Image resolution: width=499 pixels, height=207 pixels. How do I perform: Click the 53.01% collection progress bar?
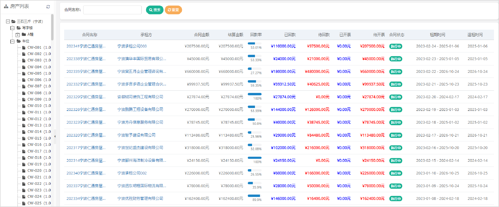(x=254, y=43)
